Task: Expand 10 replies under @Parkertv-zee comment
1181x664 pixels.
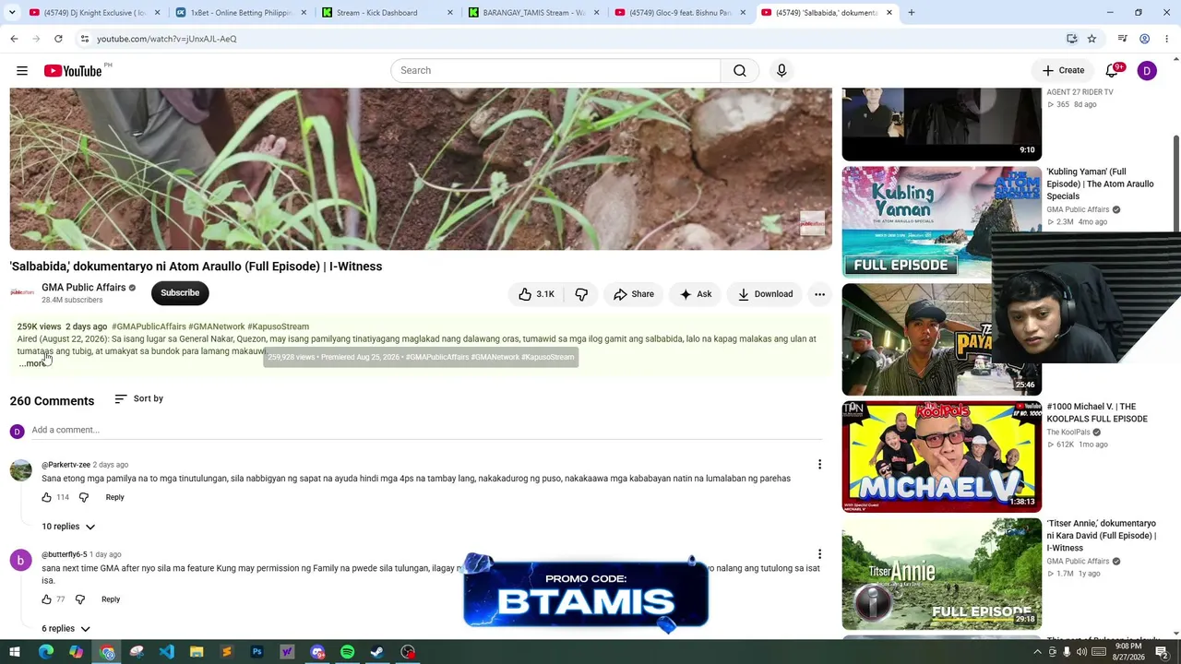Action: pyautogui.click(x=68, y=527)
